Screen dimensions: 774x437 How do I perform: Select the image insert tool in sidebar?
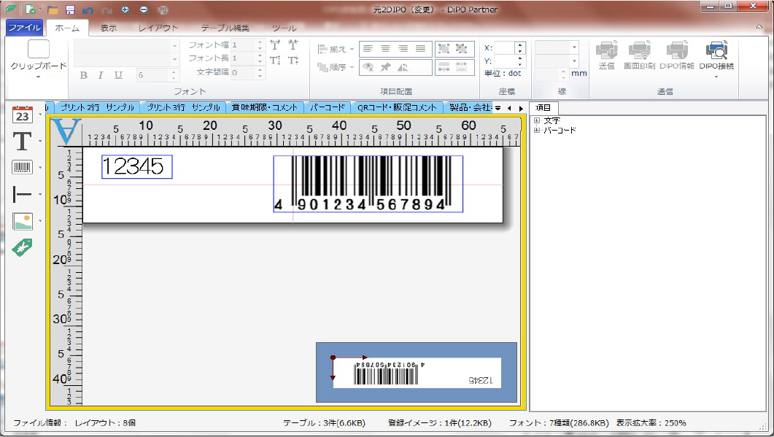(x=22, y=221)
